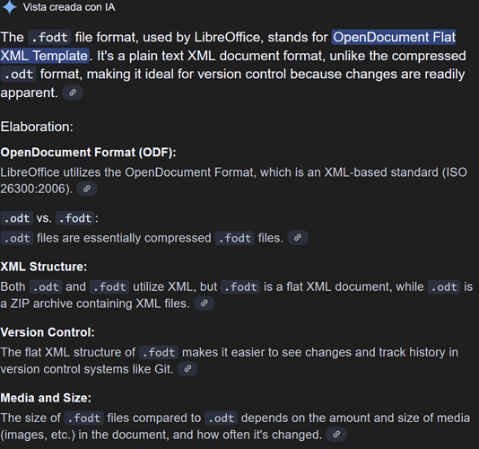Screen dimensions: 479x449
Task: Click the 'Vista creada con IA' label
Action: coord(69,7)
